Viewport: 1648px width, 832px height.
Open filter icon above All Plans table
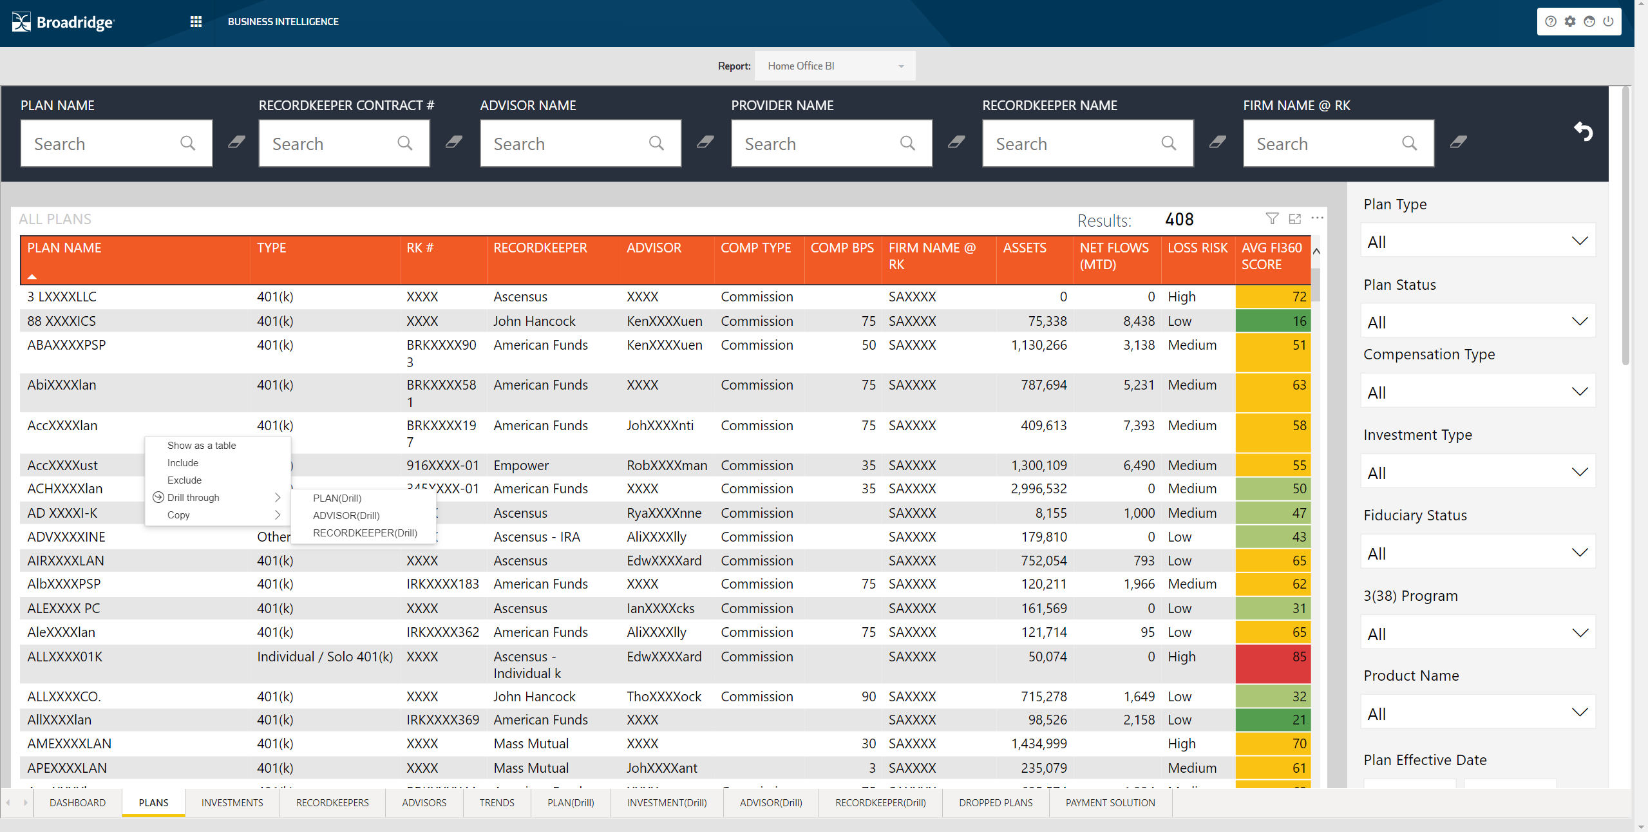(1272, 219)
